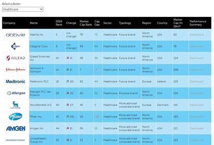
Task: Click the Celgene company logo
Action: (15, 46)
